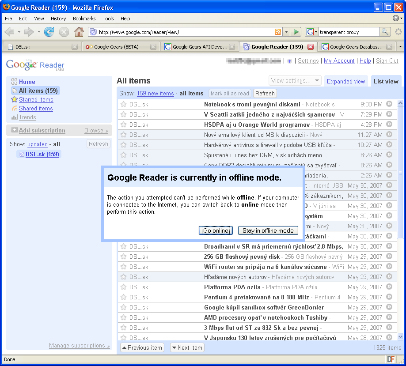Switch to Expanded view
Image resolution: width=406 pixels, height=366 pixels.
coord(346,81)
